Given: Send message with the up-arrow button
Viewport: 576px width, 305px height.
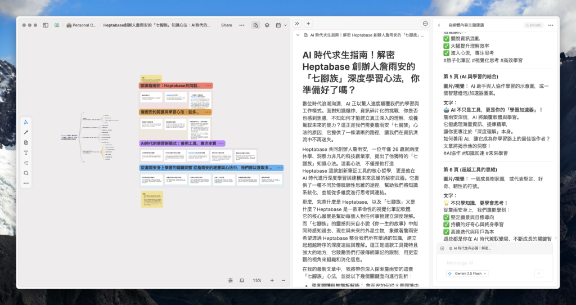Looking at the screenshot, I should pyautogui.click(x=539, y=273).
